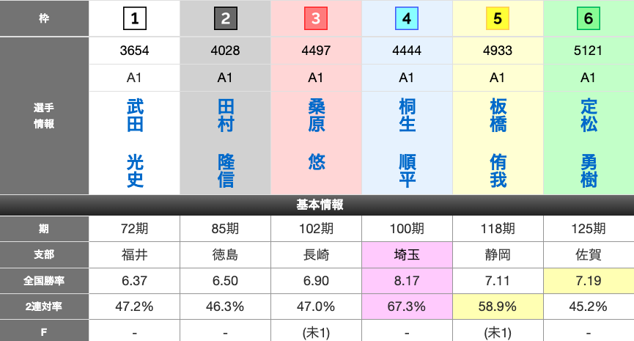This screenshot has width=634, height=341.
Task: Click the highlighted 埼玉 branch cell
Action: pyautogui.click(x=407, y=255)
